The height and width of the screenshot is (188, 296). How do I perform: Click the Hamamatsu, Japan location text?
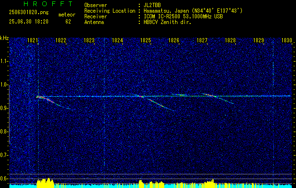(193, 11)
